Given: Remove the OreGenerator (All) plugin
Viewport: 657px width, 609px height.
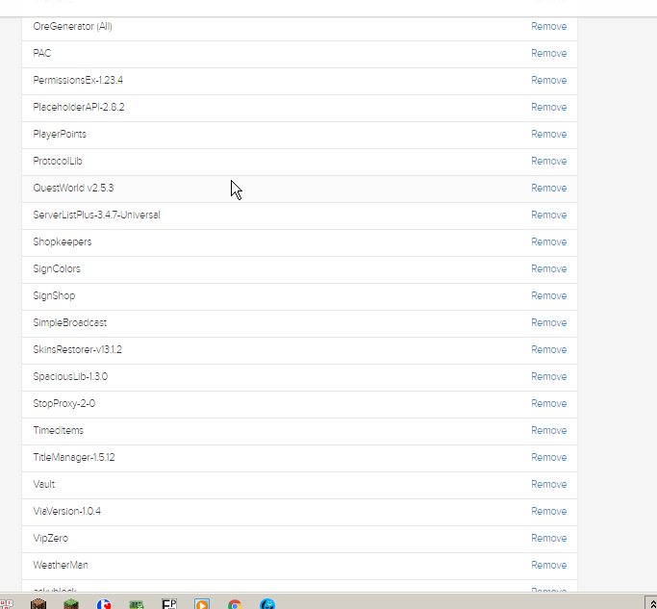Looking at the screenshot, I should pos(549,26).
